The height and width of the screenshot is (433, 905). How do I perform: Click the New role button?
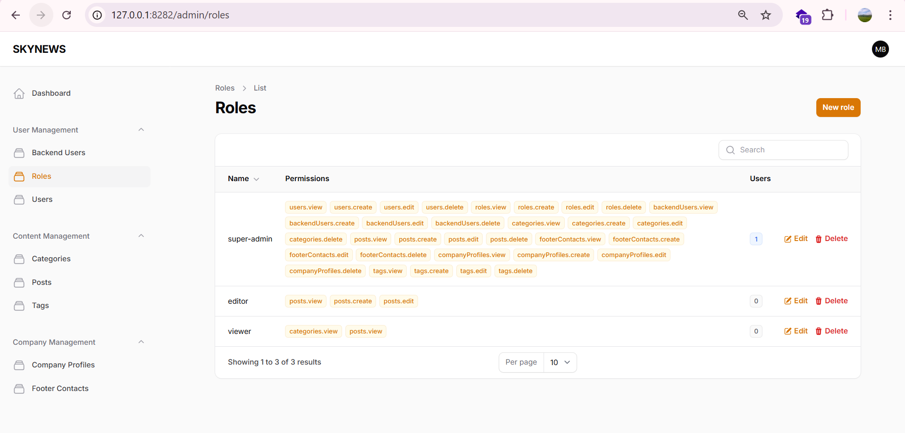pyautogui.click(x=838, y=108)
